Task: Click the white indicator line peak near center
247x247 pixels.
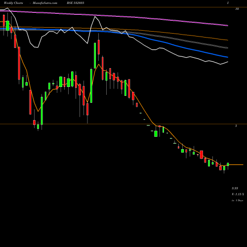Action: 95,17
